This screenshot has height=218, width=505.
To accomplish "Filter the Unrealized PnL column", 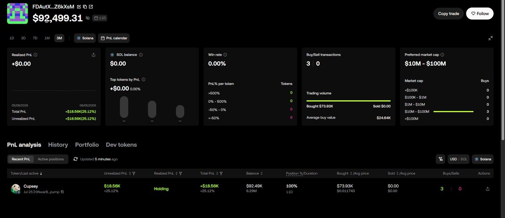I will (133, 173).
